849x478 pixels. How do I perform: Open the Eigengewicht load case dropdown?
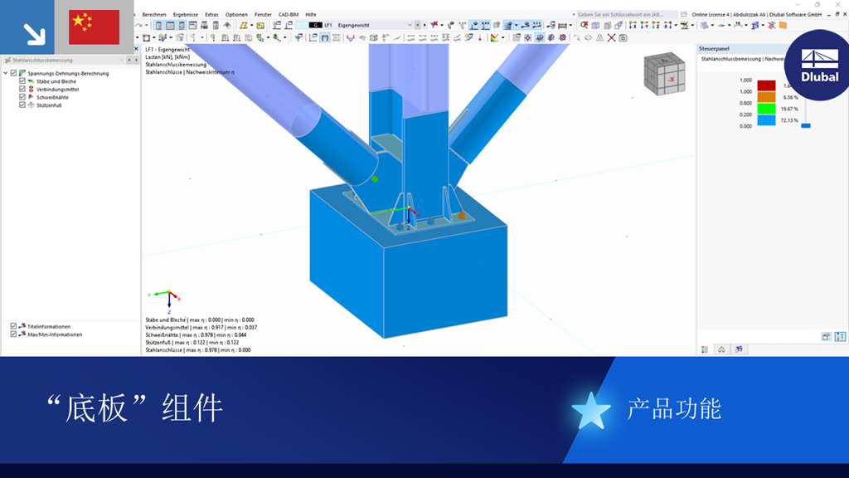[x=410, y=25]
